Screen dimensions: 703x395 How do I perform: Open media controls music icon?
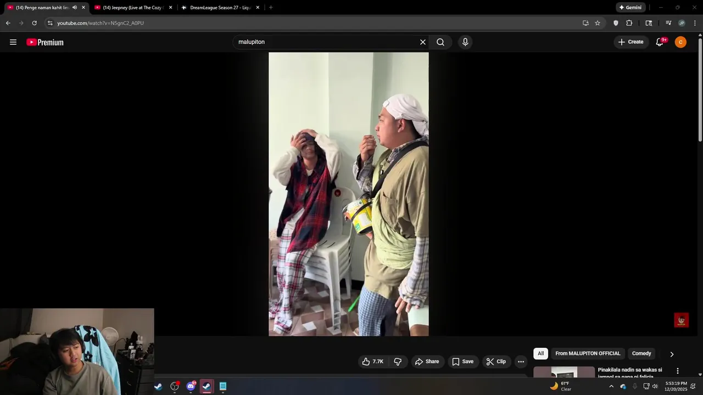pyautogui.click(x=668, y=23)
